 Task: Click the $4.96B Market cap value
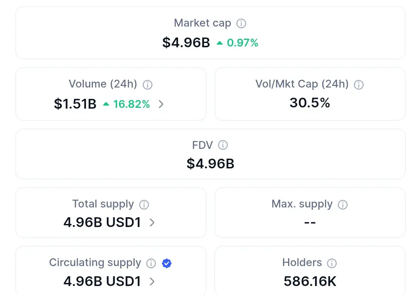click(x=186, y=43)
